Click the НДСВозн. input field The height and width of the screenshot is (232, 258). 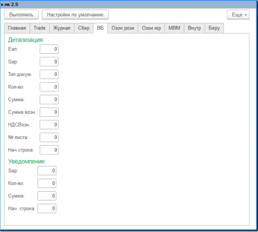(49, 125)
